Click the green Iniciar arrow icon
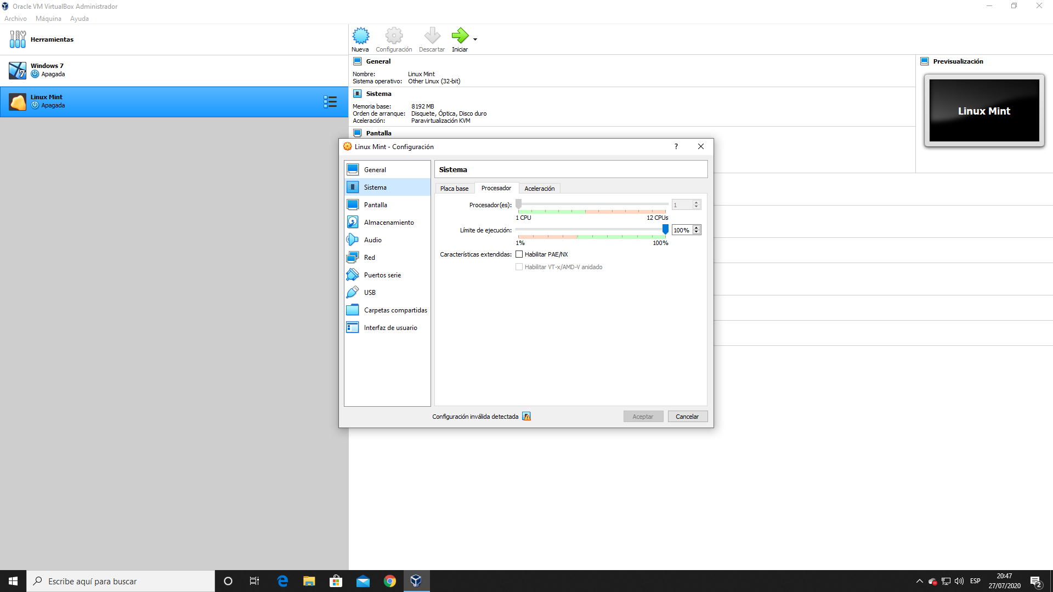Screen dimensions: 1053x592 click(x=460, y=36)
